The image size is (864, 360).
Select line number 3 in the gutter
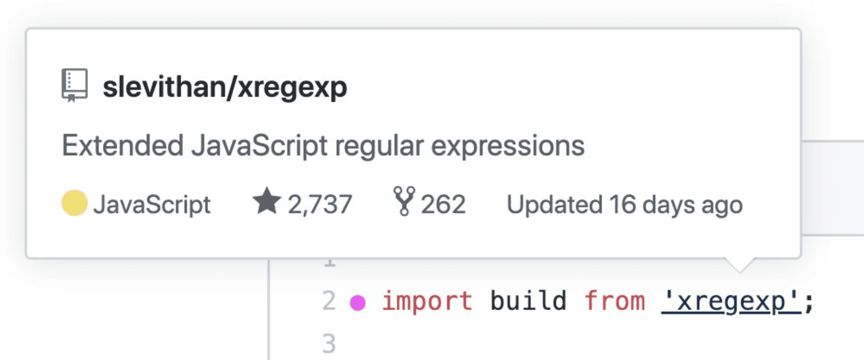pos(329,344)
